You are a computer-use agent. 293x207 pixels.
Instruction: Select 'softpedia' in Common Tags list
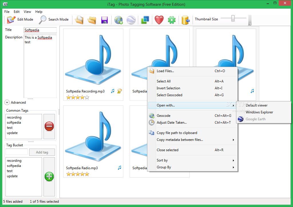[x=14, y=123]
